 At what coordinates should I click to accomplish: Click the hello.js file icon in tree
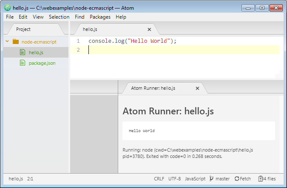pos(23,53)
